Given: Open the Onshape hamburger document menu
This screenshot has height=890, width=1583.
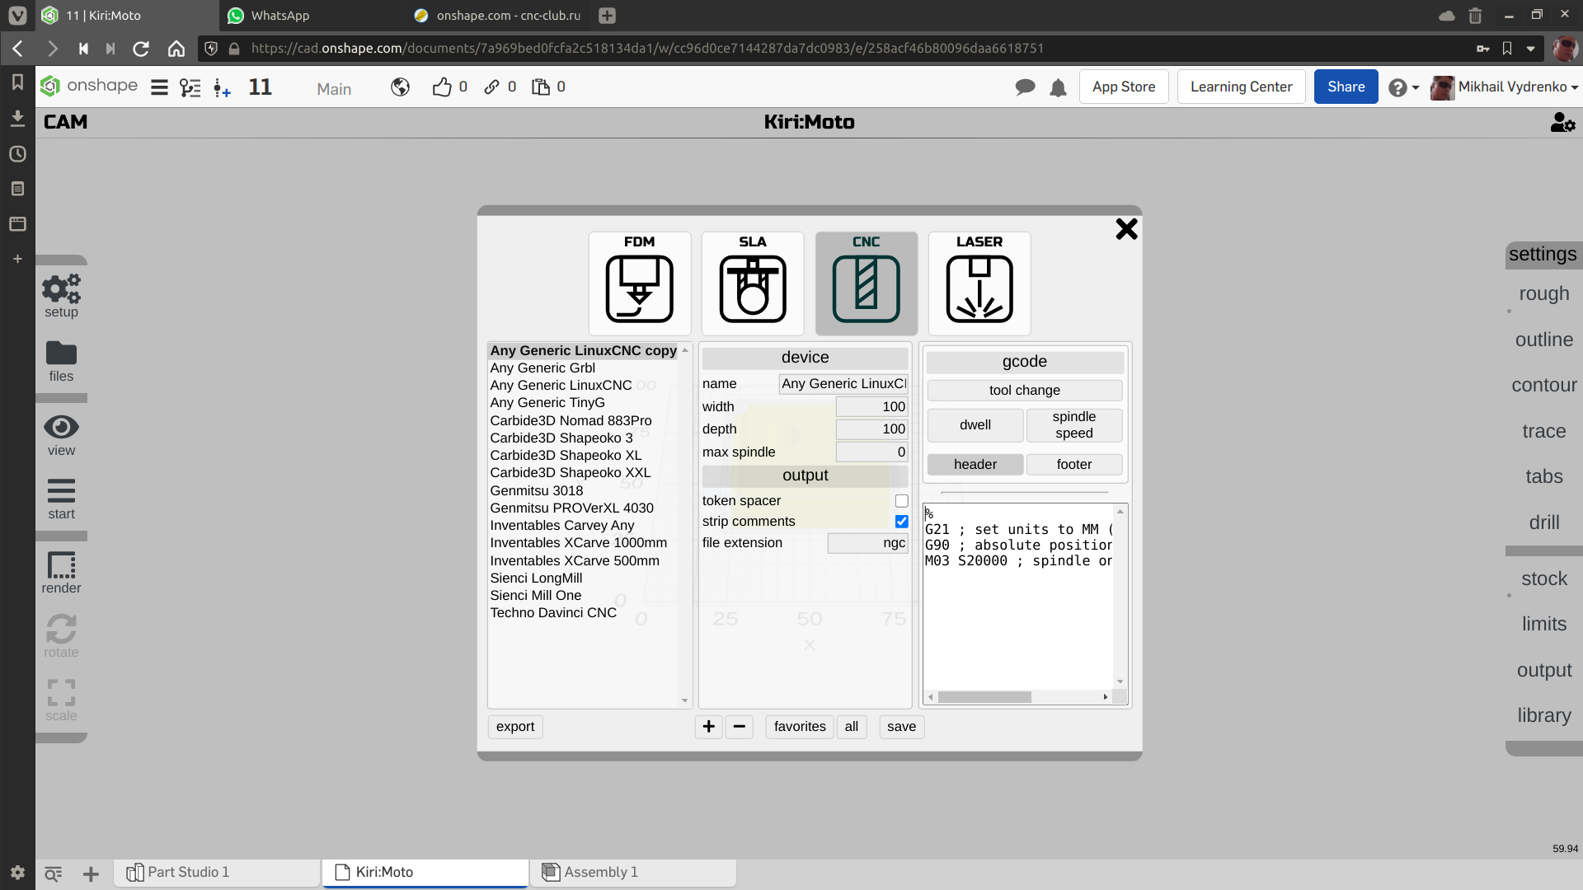Looking at the screenshot, I should pyautogui.click(x=159, y=87).
